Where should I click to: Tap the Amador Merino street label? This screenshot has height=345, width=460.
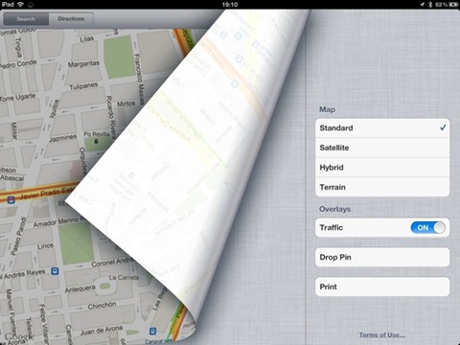(59, 221)
